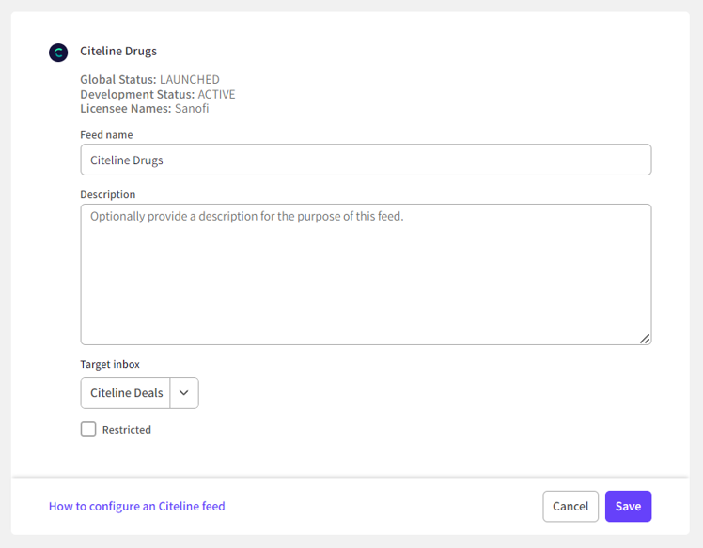The height and width of the screenshot is (548, 703).
Task: Click the Licensee Names line
Action: 144,108
